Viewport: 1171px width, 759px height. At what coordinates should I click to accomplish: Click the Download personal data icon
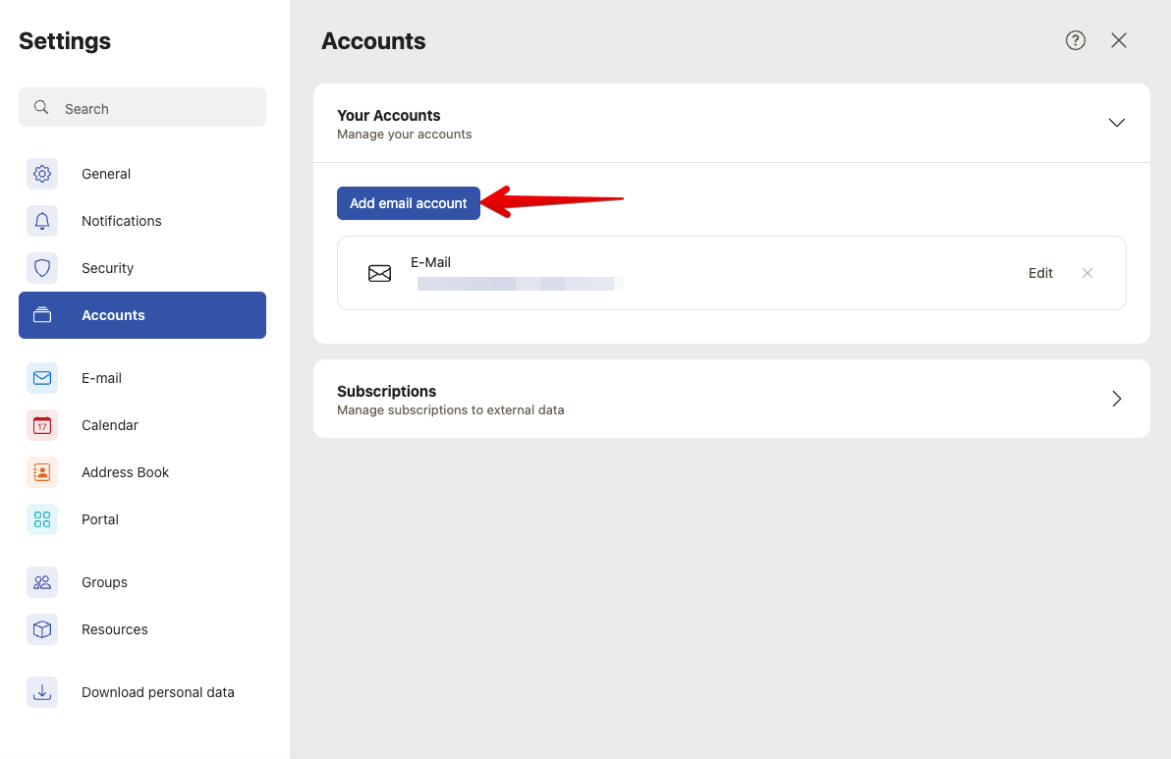pyautogui.click(x=42, y=692)
